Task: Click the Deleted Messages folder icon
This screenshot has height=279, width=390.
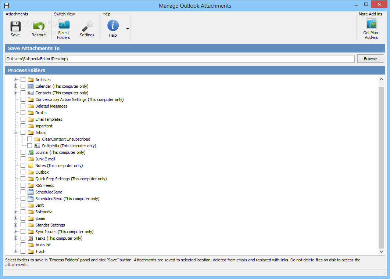Action: click(x=31, y=106)
